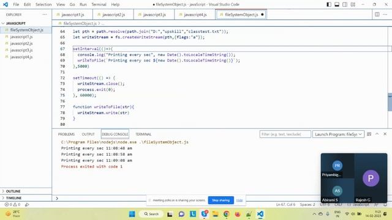Toggle panel layout icon in title bar
392x220 pixels.
tap(337, 4)
